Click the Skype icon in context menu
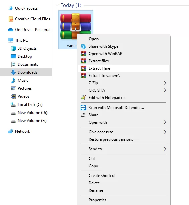 coord(83,46)
